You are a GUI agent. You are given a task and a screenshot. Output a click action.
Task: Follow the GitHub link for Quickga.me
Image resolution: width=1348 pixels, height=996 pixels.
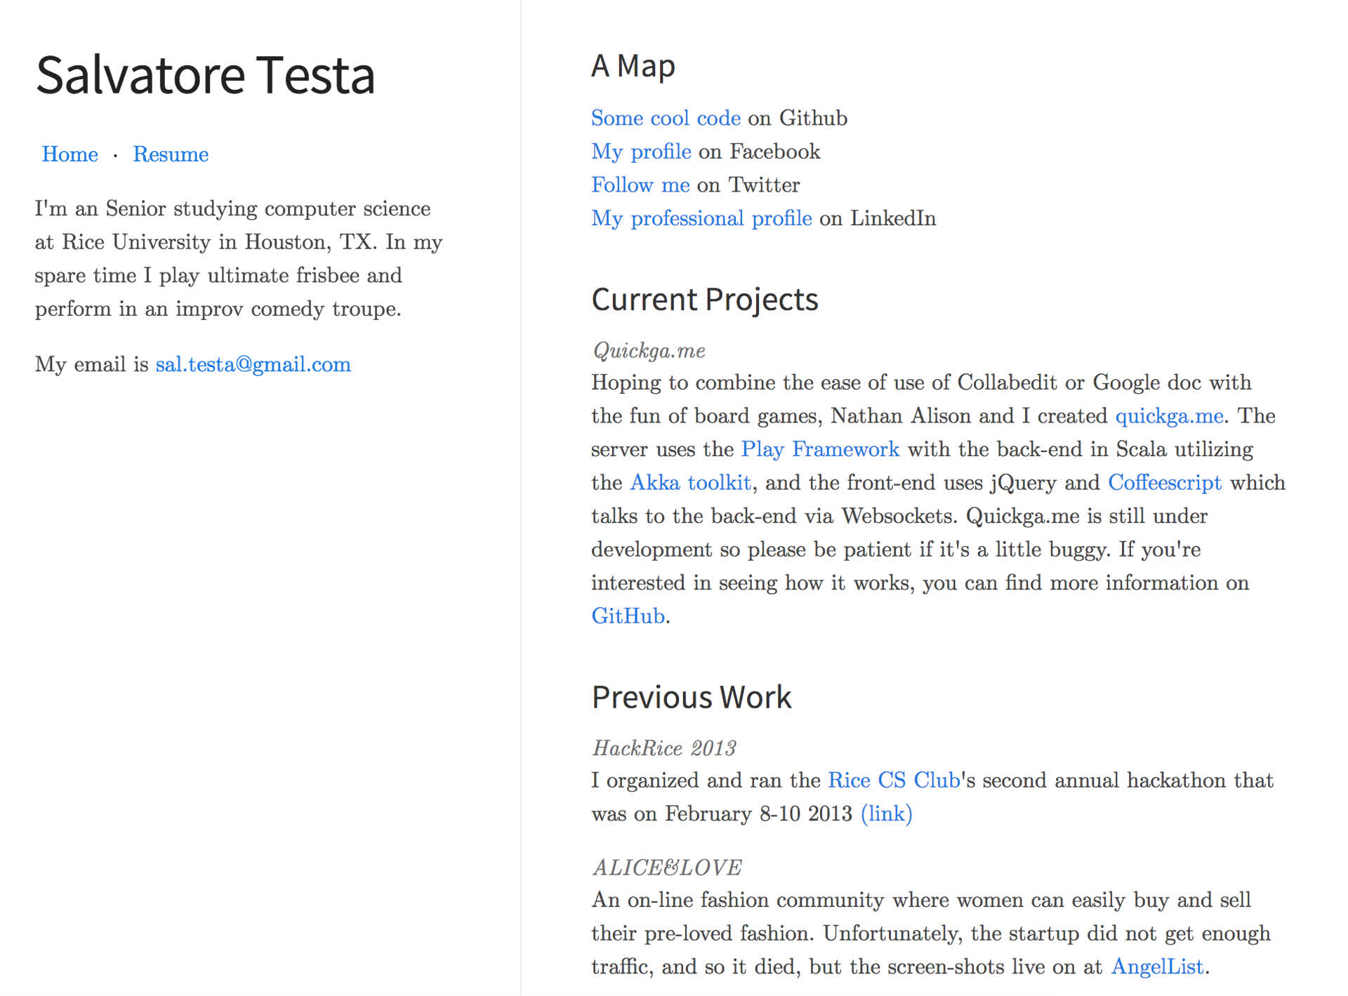(x=628, y=616)
